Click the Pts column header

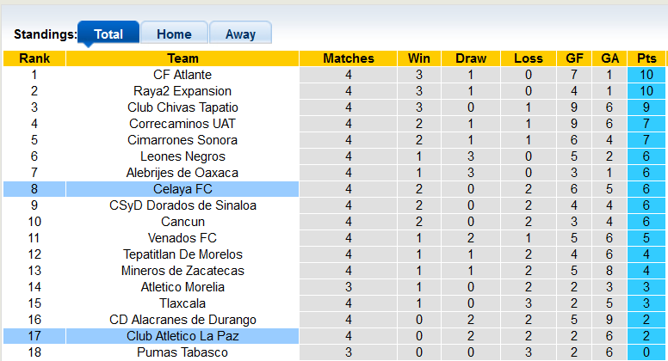pyautogui.click(x=646, y=58)
